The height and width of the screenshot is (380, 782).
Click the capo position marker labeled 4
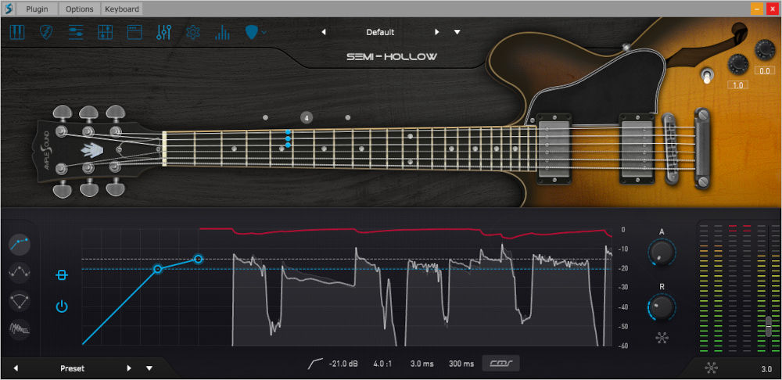pyautogui.click(x=307, y=118)
